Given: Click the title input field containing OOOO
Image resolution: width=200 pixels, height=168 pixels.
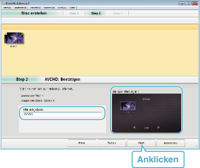Looking at the screenshot, I should [62, 114].
